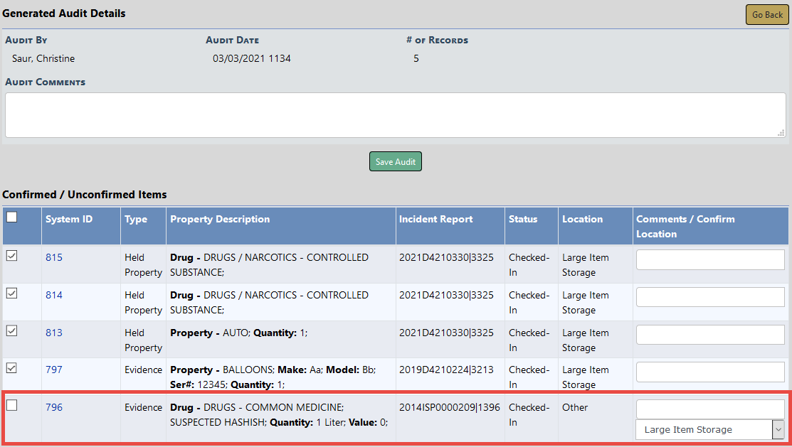Expand the Large Item Storage location dropdown
Viewport: 792px width, 447px height.
709,429
